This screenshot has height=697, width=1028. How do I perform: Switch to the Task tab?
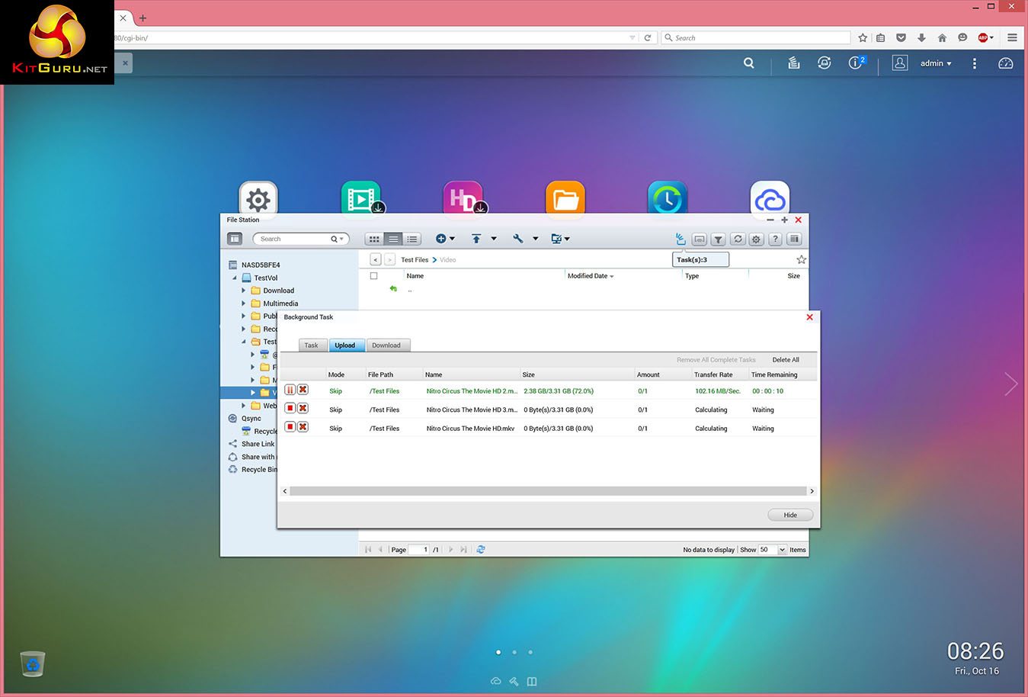click(311, 345)
